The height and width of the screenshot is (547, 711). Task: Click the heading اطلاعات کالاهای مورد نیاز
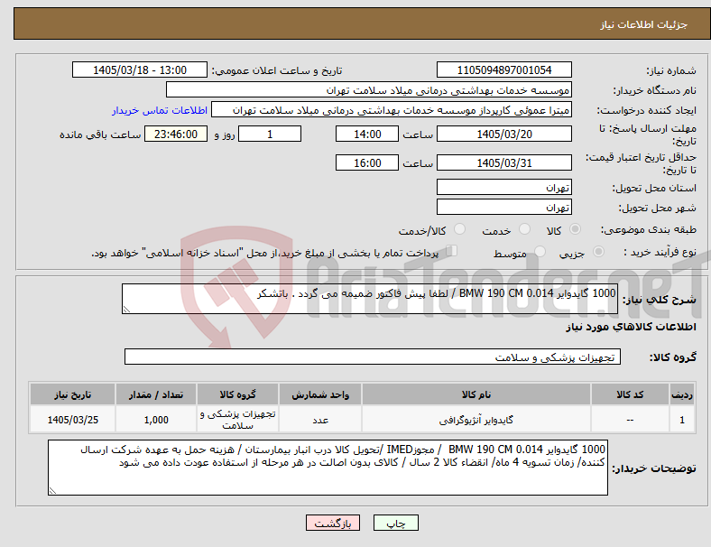pos(631,327)
